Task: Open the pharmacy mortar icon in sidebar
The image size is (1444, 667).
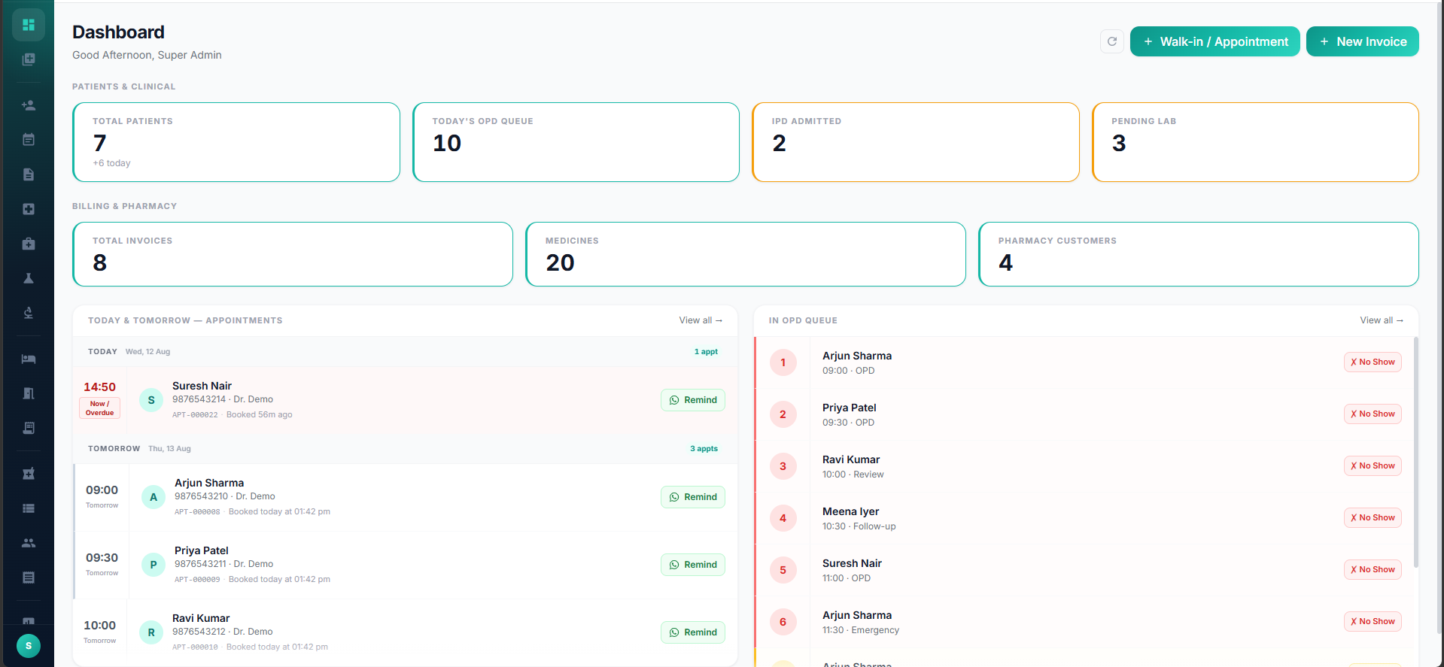Action: 29,474
